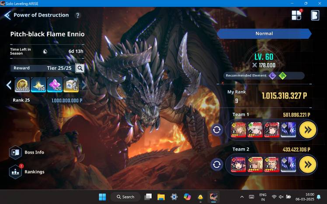Select the first hunter in Team 1

238,130
